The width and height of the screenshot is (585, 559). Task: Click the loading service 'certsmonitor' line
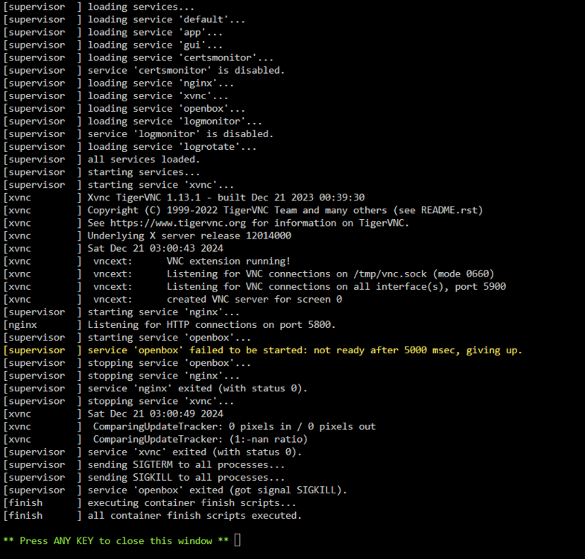click(x=138, y=57)
